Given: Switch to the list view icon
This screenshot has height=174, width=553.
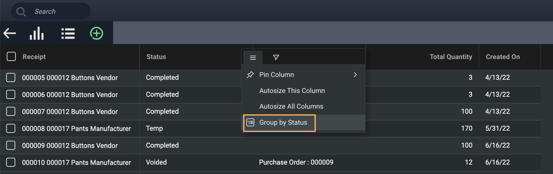Looking at the screenshot, I should (68, 33).
